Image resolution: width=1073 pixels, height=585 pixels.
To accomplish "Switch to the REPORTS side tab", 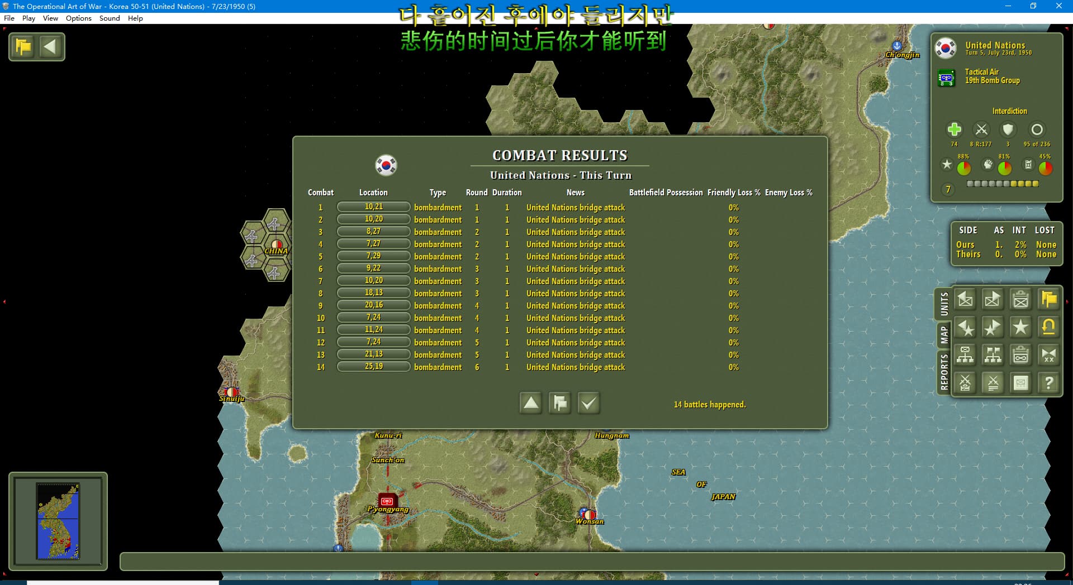I will [x=944, y=372].
